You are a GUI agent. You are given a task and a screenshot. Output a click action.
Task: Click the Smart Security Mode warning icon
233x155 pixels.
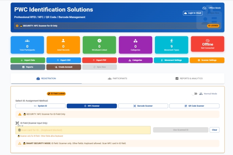20,143
